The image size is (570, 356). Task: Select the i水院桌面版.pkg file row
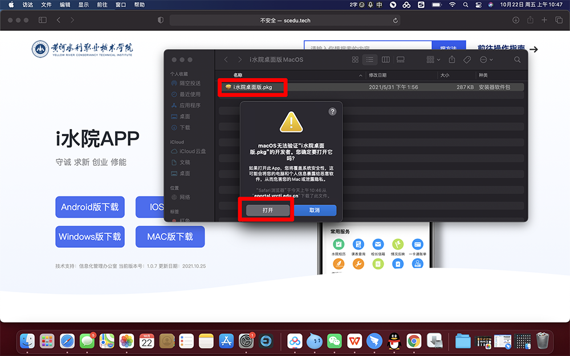253,87
